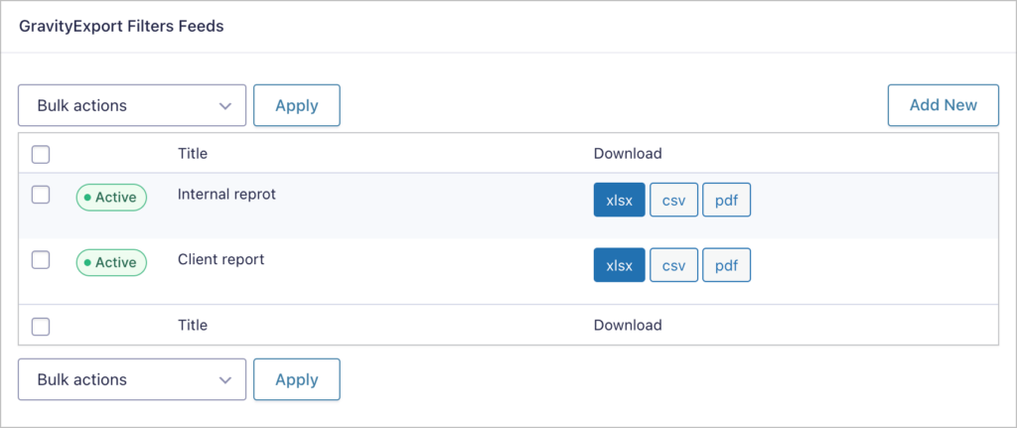Download Internal reprot as xlsx
Screen dimensions: 1017x428
(619, 201)
